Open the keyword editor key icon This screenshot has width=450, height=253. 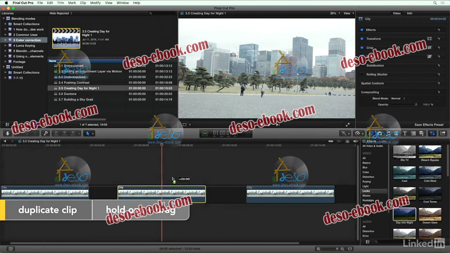tap(45, 133)
